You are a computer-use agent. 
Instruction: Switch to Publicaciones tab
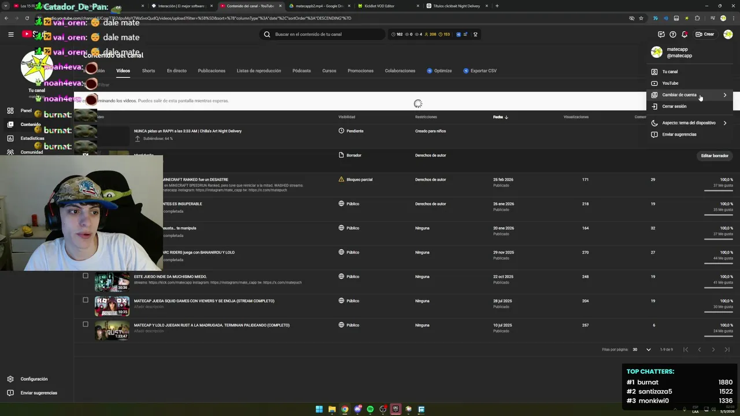click(x=212, y=70)
